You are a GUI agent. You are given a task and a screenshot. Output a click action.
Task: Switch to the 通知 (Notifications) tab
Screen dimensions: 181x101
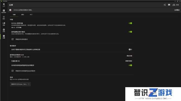click(x=23, y=15)
